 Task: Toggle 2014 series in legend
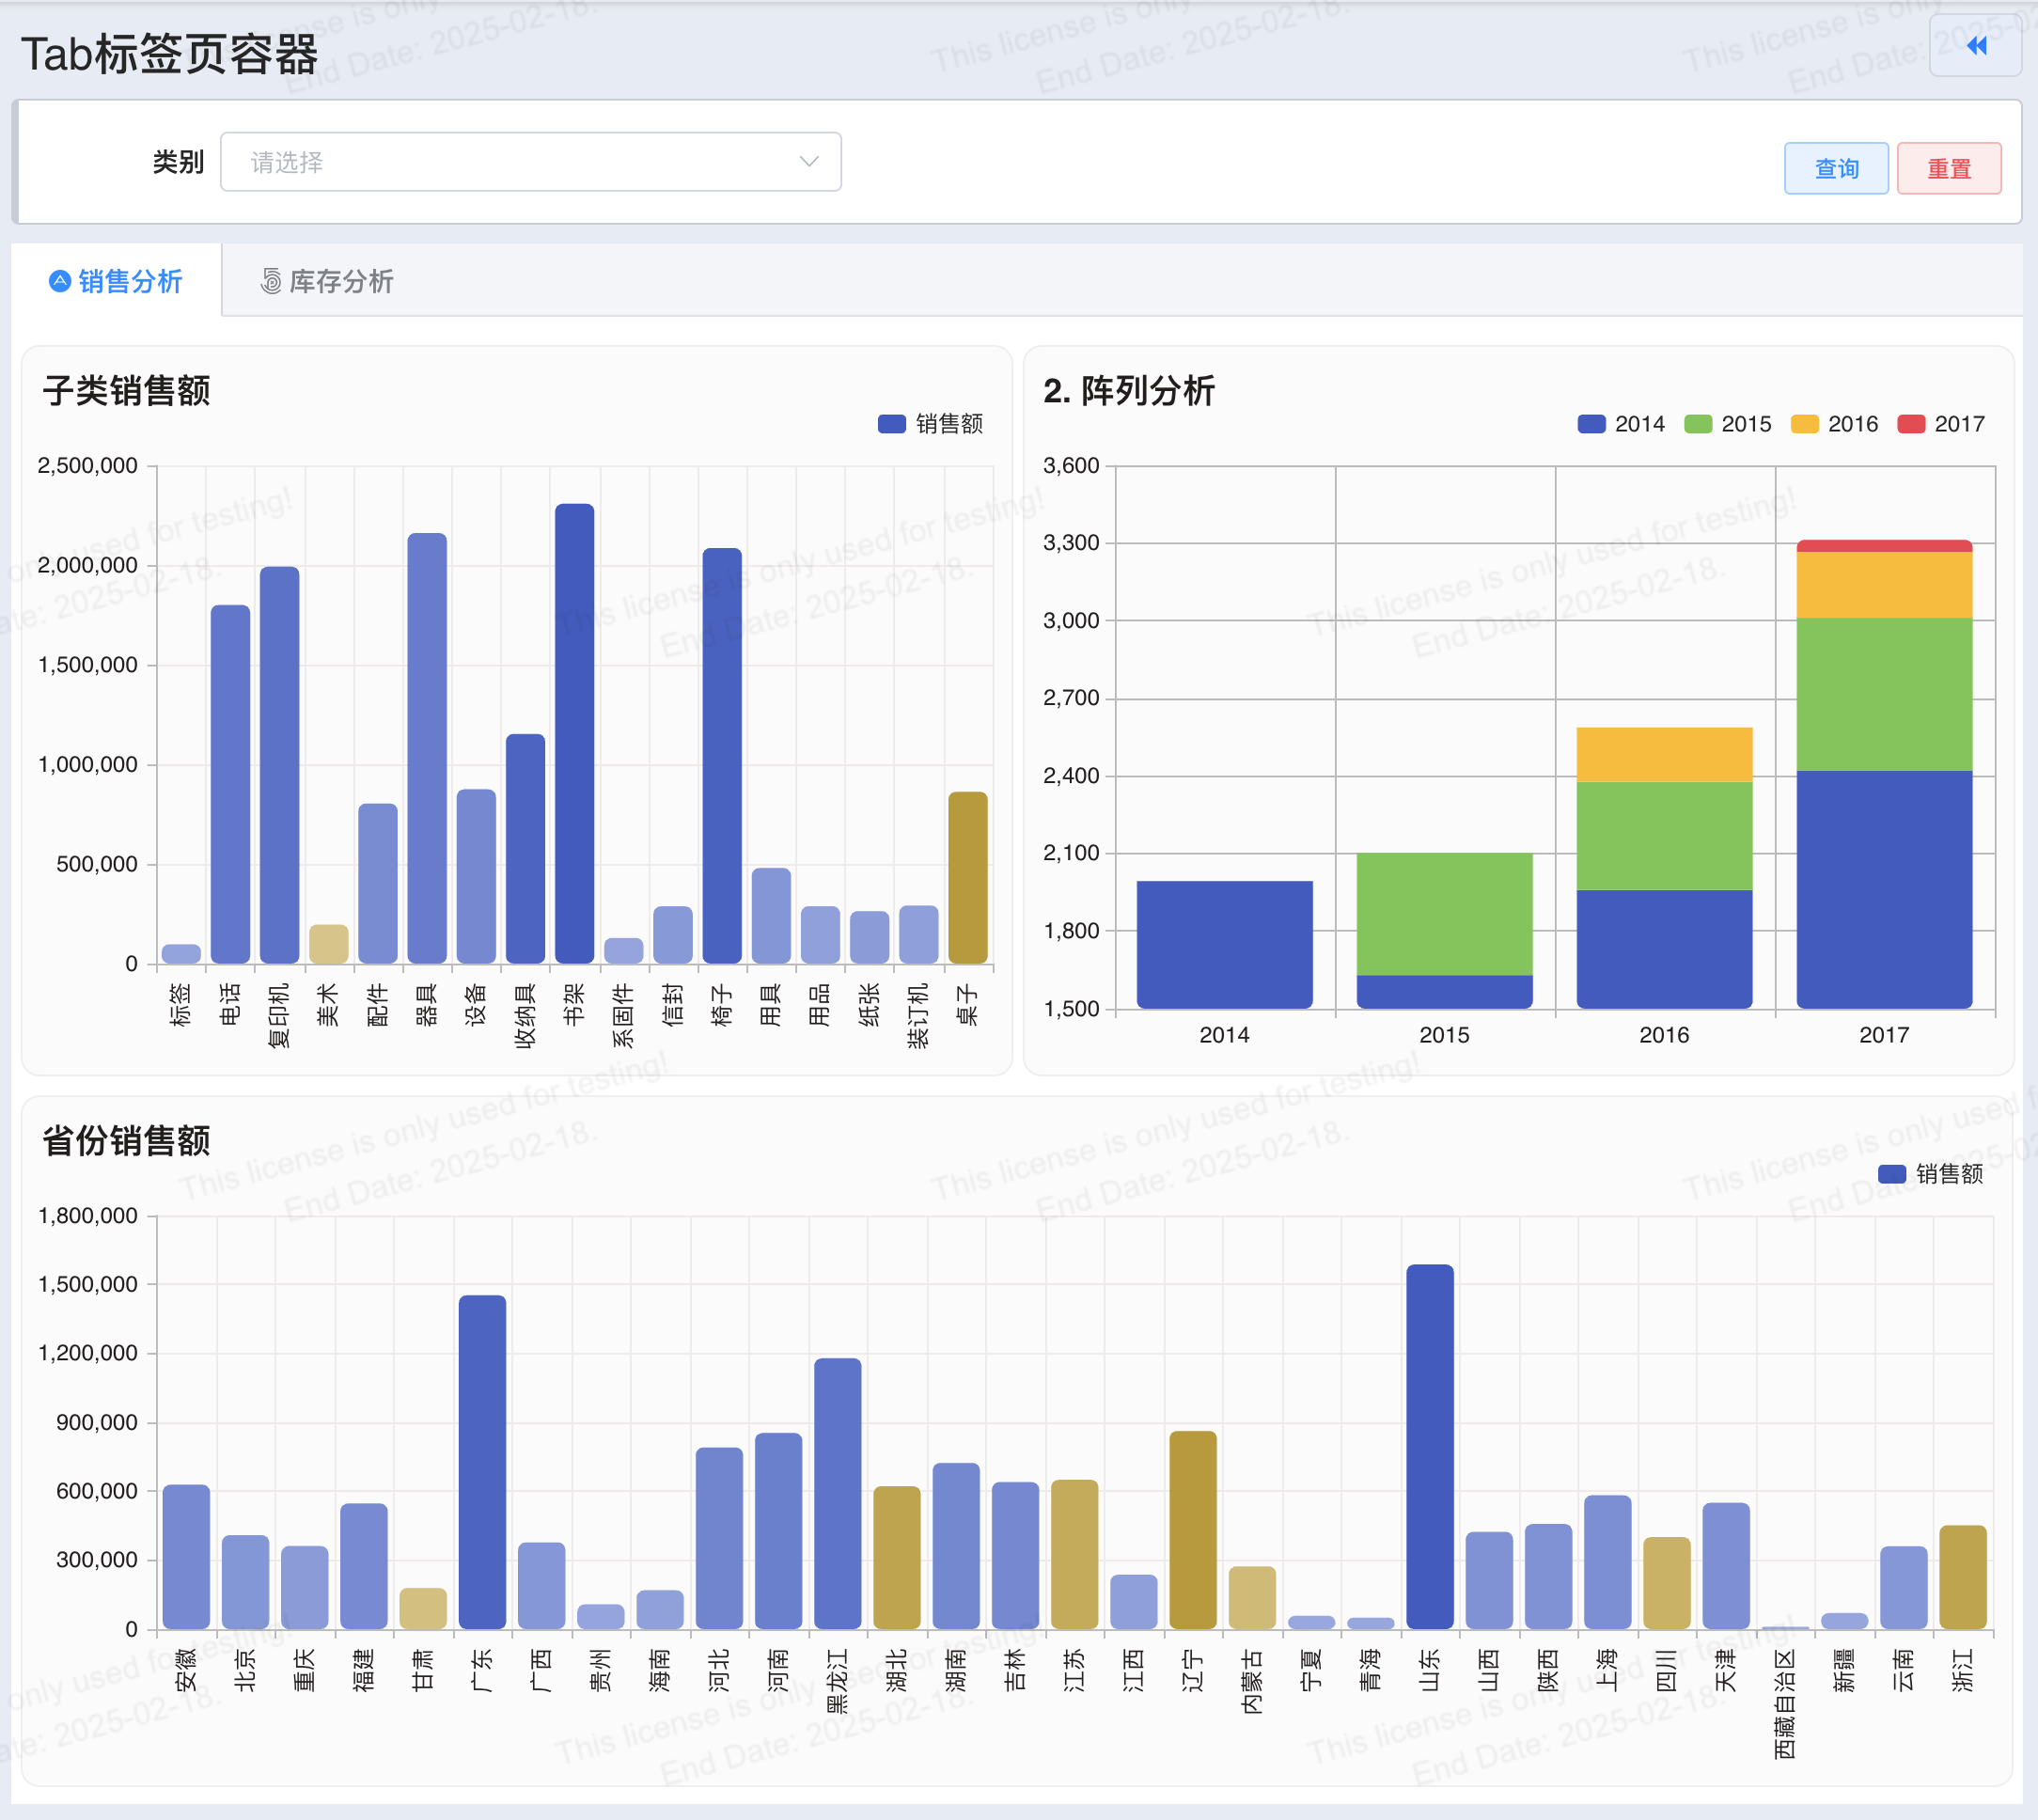coord(1621,424)
